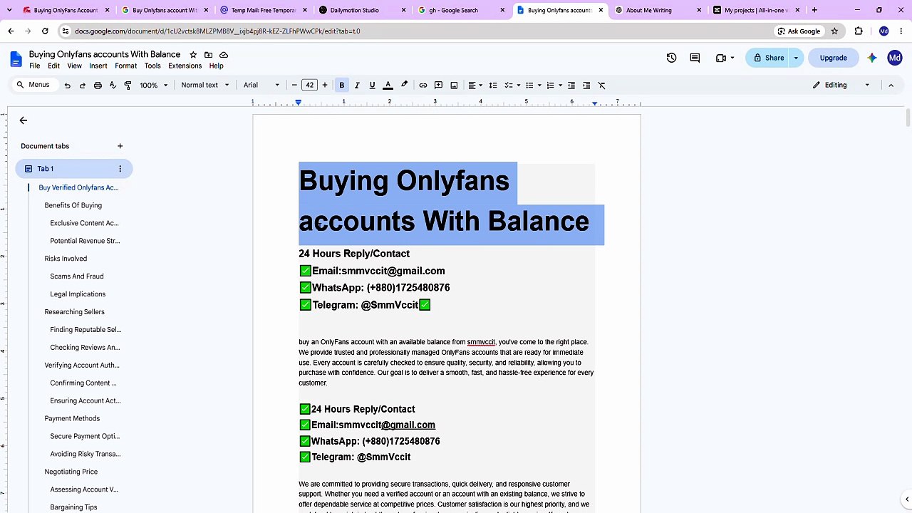Bookmark this page in Chrome

coord(834,31)
